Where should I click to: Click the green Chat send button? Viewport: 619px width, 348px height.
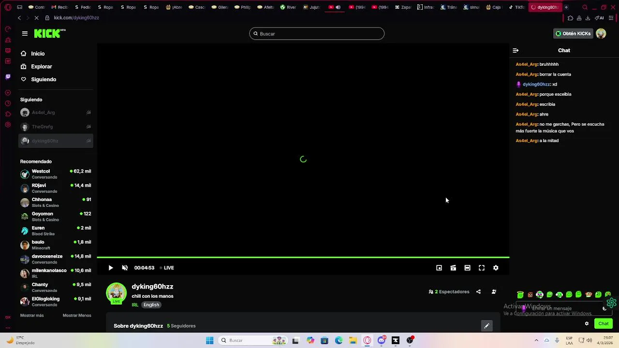pyautogui.click(x=604, y=324)
